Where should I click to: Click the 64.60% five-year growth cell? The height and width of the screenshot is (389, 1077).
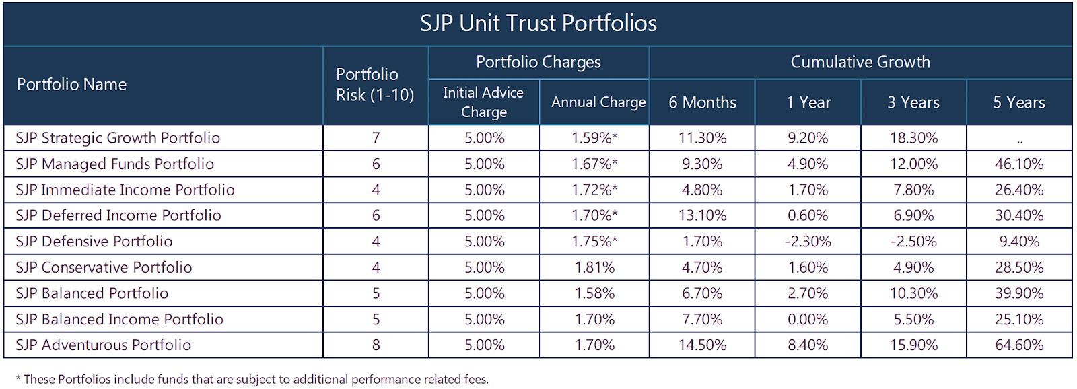(x=1019, y=345)
